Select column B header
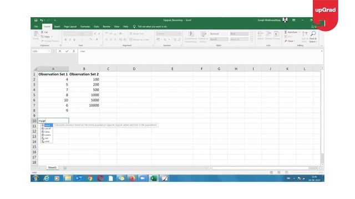 [84, 69]
